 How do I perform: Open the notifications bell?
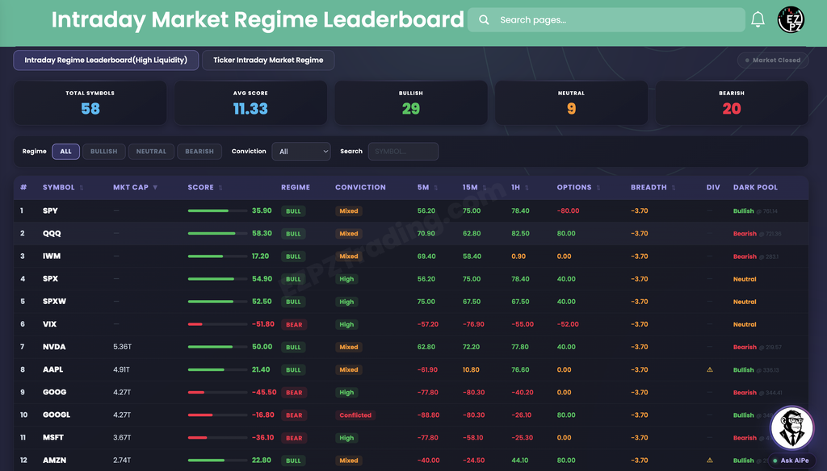coord(758,19)
